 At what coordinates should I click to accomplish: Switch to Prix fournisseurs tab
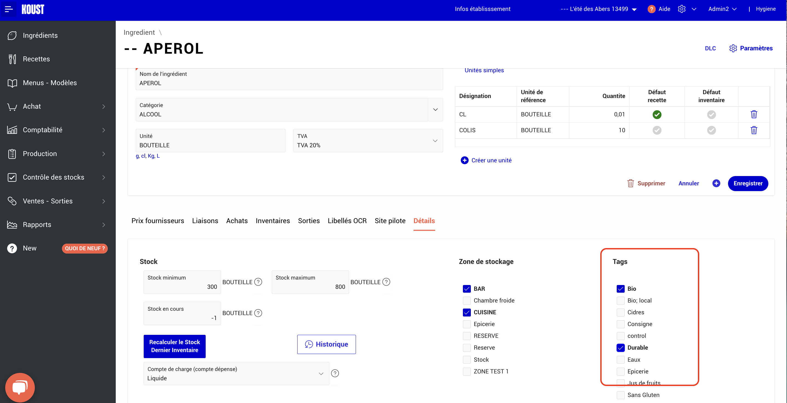pyautogui.click(x=158, y=221)
